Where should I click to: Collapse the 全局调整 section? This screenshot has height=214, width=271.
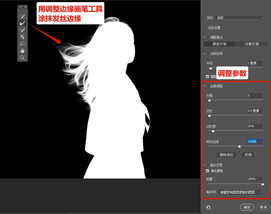point(204,86)
